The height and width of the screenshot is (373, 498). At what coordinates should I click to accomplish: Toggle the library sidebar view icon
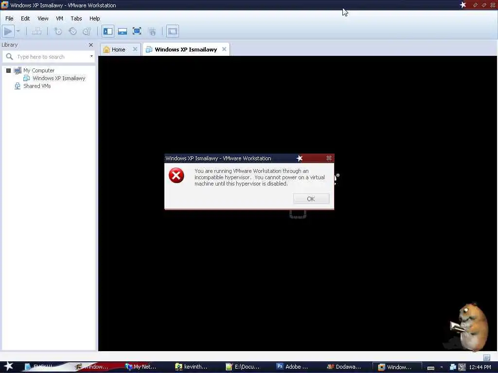[108, 31]
